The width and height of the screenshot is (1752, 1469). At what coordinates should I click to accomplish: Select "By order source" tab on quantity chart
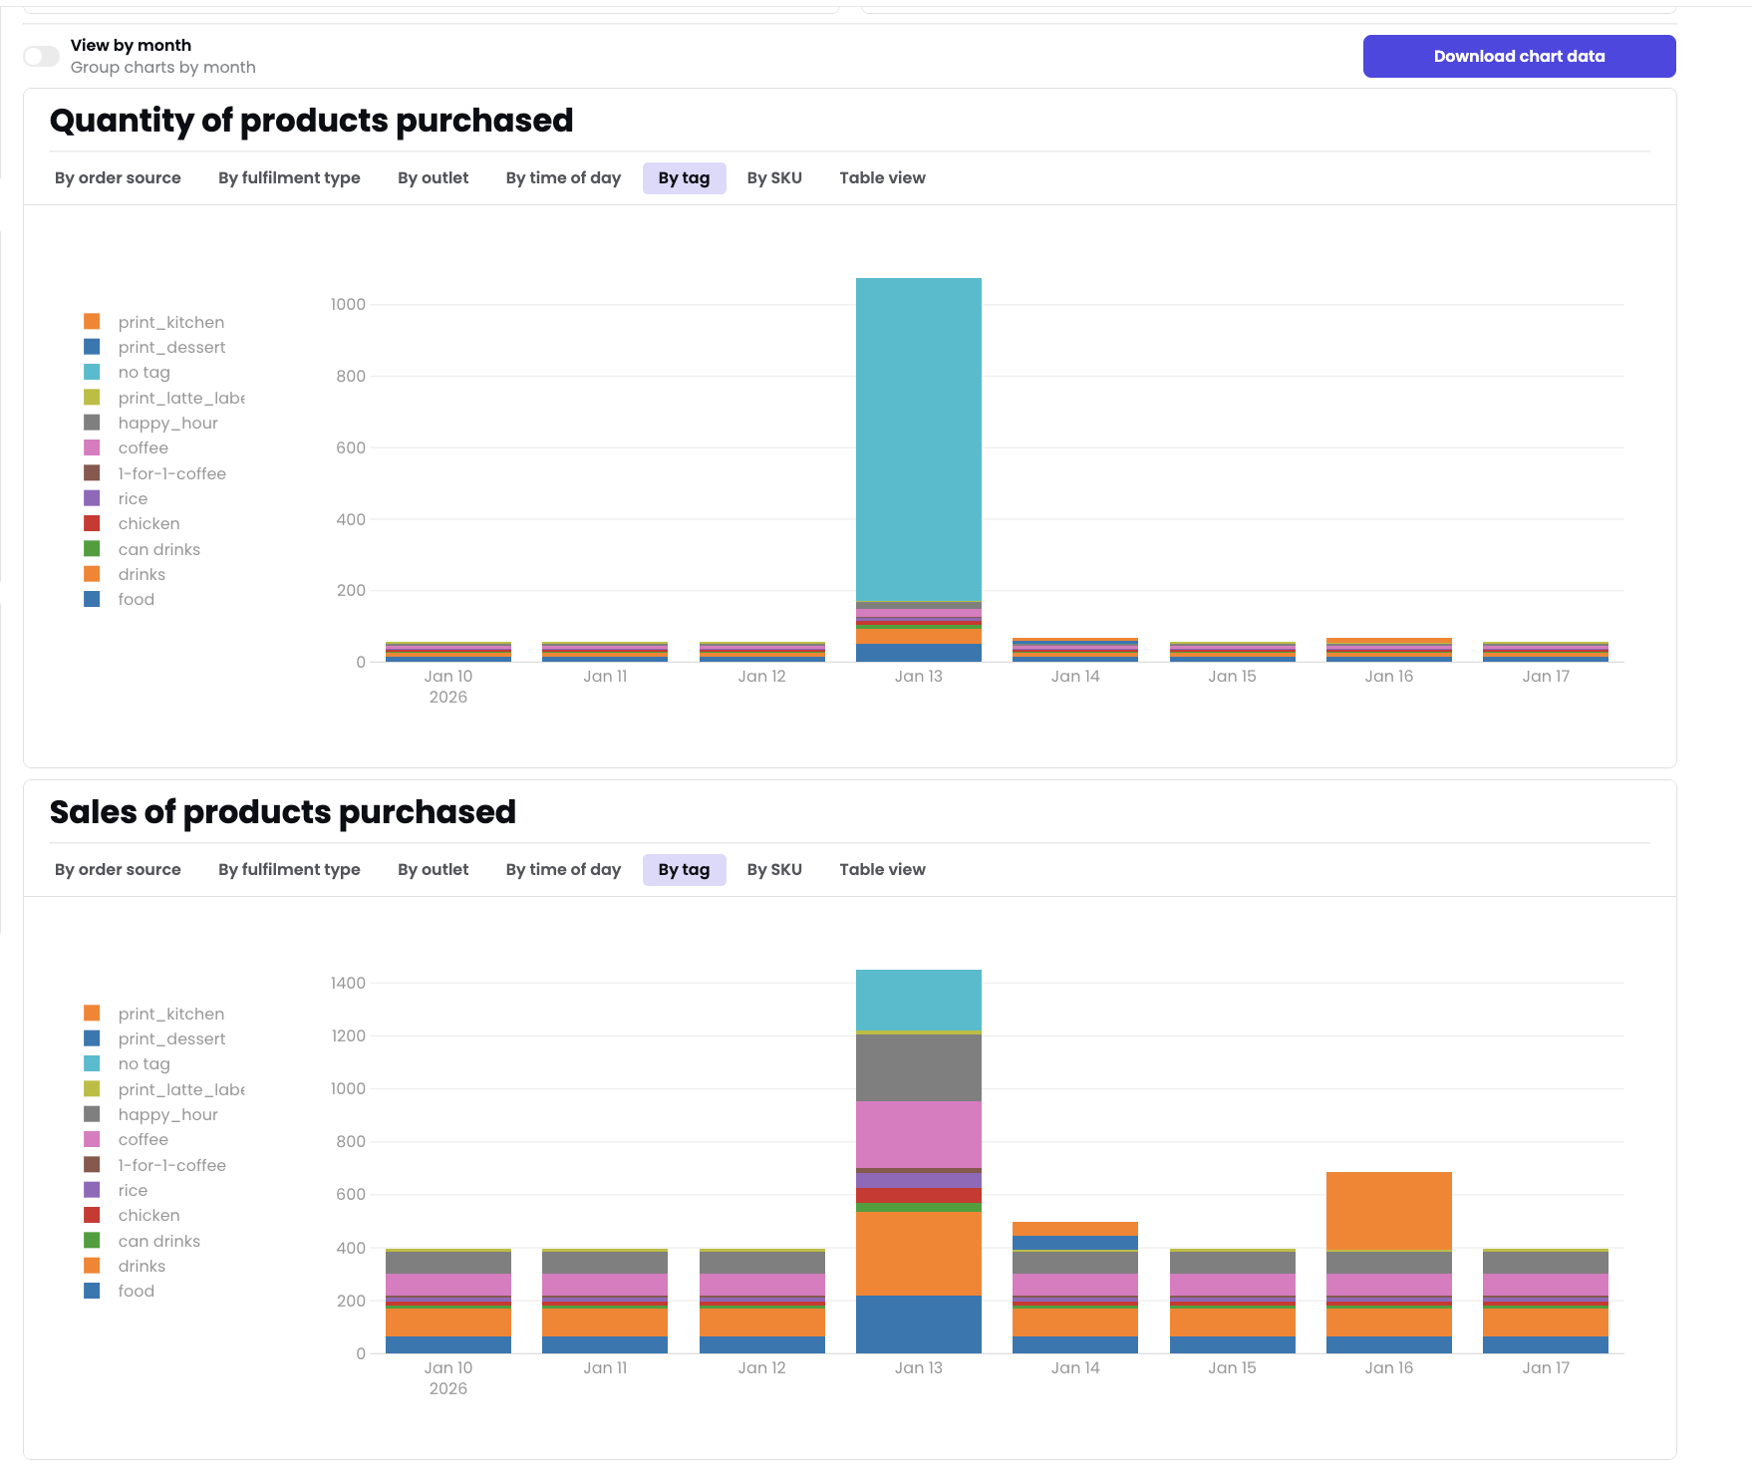(x=118, y=177)
